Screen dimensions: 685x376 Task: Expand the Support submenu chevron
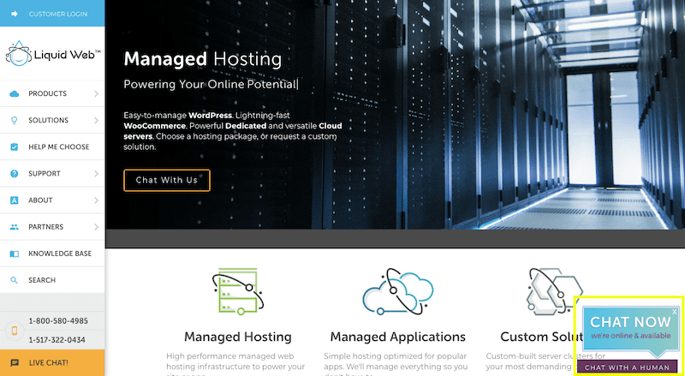96,174
